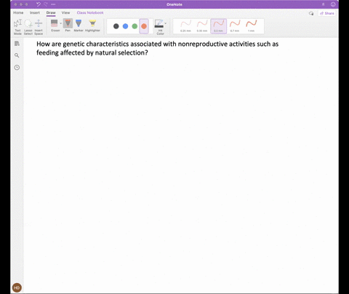The height and width of the screenshot is (294, 349).
Task: Show the notebook navigation pane icon
Action: coord(17,44)
